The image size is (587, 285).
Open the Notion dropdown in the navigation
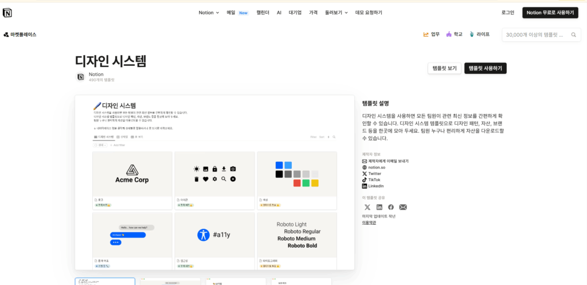tap(209, 13)
